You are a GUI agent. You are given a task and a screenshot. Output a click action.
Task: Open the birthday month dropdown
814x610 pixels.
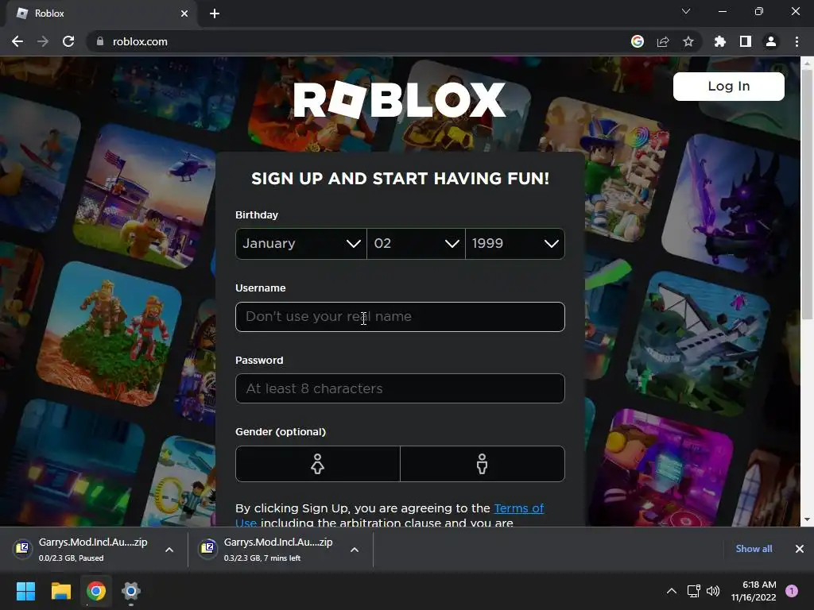(301, 243)
